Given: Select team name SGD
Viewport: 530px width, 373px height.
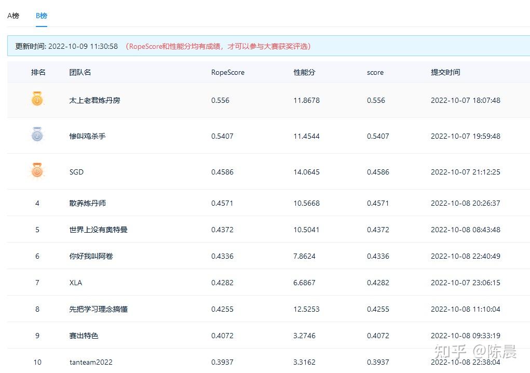Looking at the screenshot, I should pos(76,172).
